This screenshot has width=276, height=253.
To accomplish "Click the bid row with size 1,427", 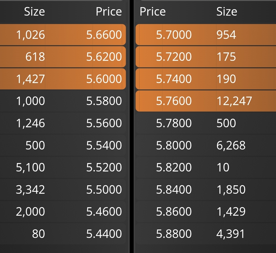I will [x=63, y=79].
